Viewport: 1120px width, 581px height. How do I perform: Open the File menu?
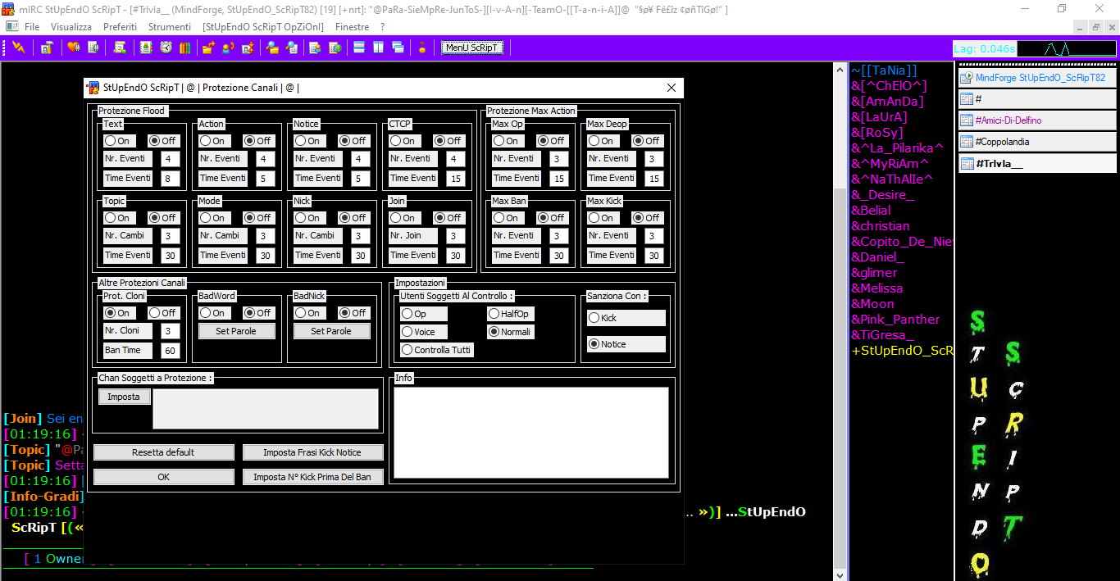click(32, 27)
